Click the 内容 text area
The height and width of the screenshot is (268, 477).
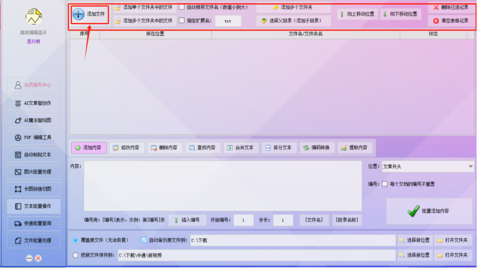coord(223,186)
